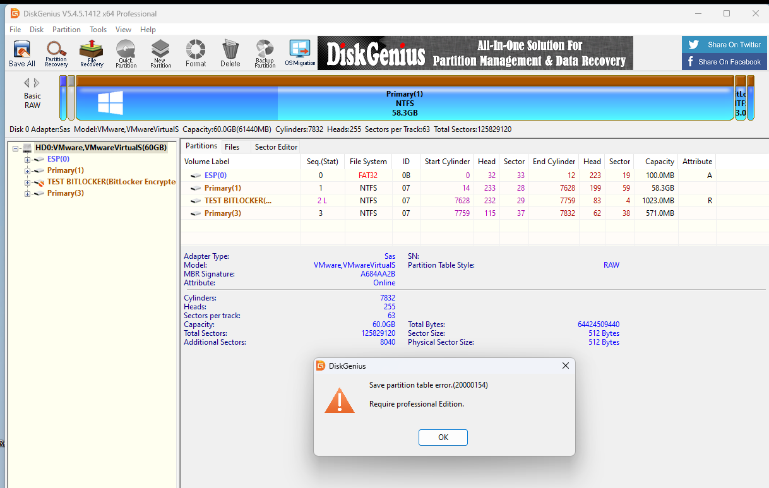Select Primary(1) in the disk tree

[x=65, y=170]
